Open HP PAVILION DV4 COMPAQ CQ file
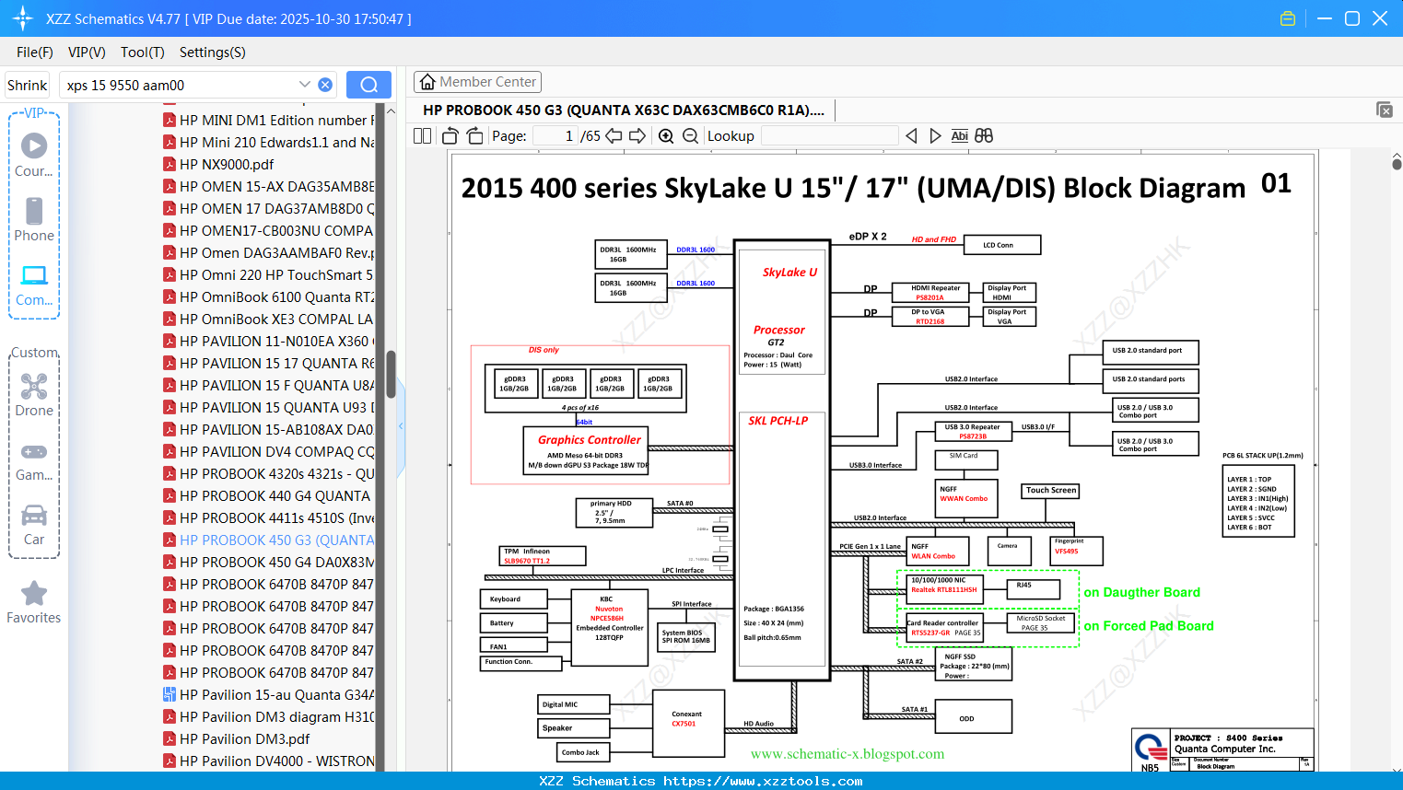 pos(269,451)
